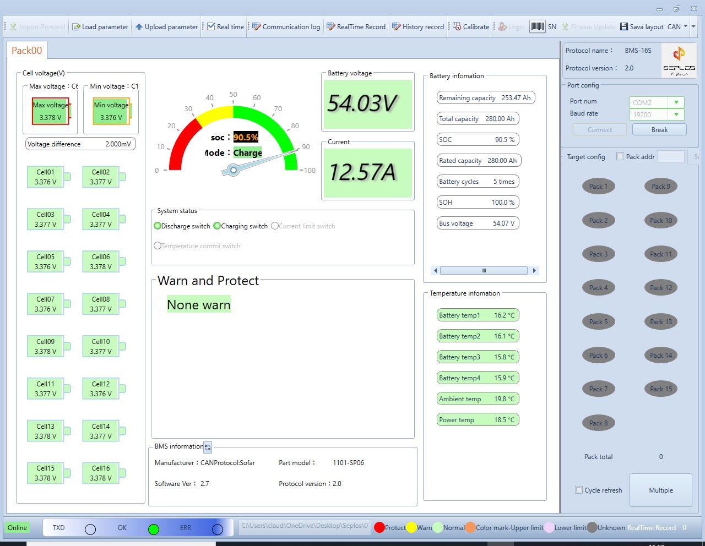Expand the Baud rate 19200 dropdown
This screenshot has width=705, height=546.
point(676,114)
